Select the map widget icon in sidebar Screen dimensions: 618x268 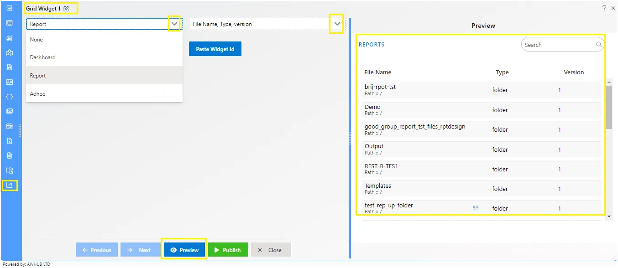click(x=10, y=52)
